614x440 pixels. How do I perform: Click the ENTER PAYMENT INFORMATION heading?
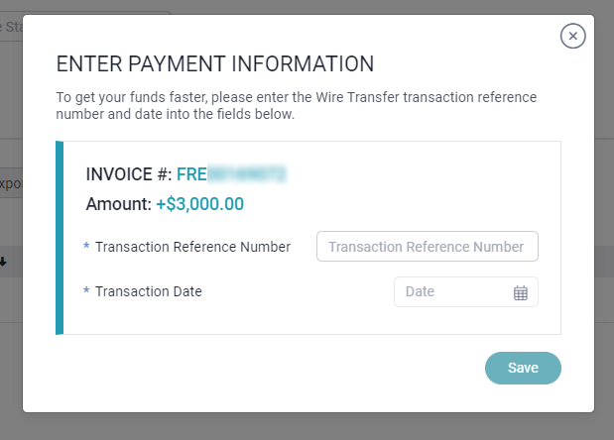[x=215, y=63]
